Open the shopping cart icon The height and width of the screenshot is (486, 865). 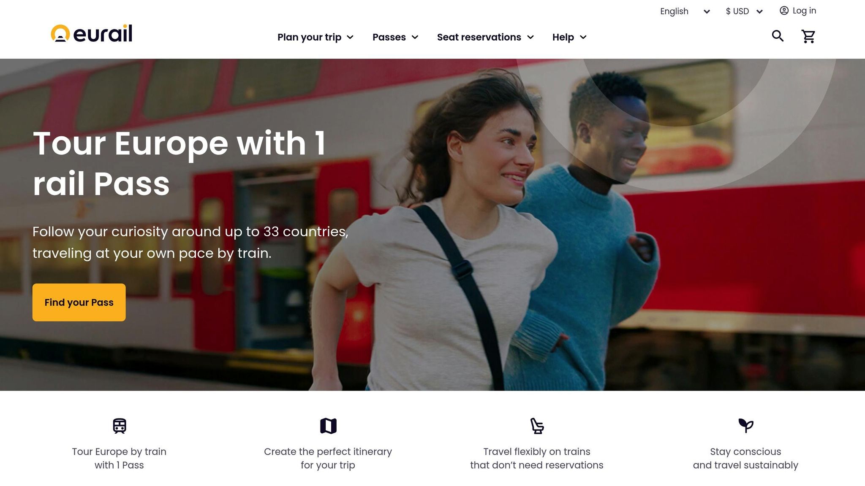pos(808,36)
